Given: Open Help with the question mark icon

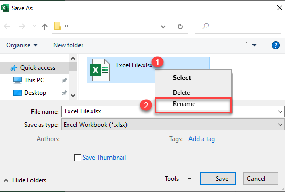Looking at the screenshot, I should pos(275,45).
